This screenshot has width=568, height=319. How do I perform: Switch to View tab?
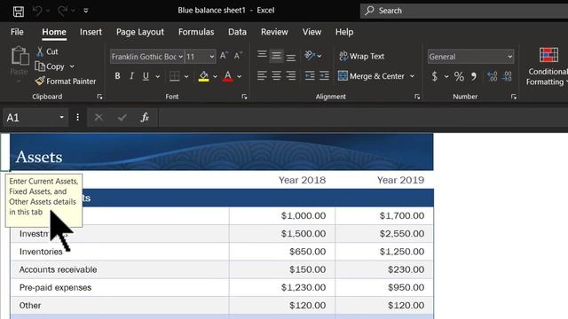pos(312,32)
